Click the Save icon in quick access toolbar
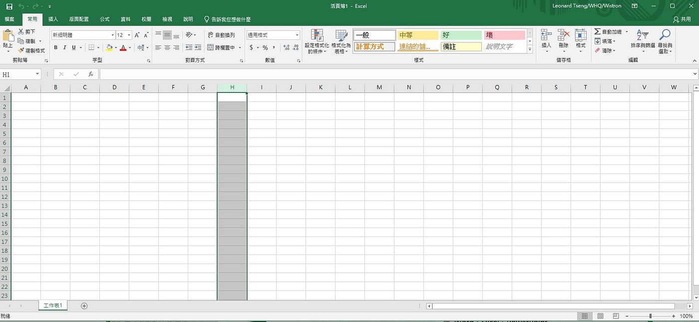 (x=9, y=6)
